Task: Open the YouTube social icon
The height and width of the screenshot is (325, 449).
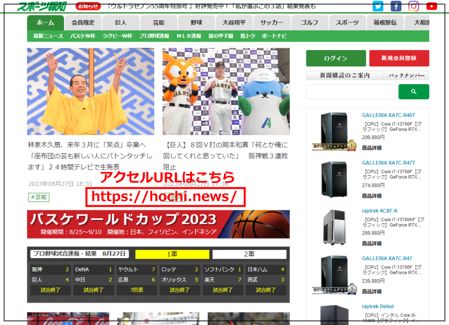Action: pyautogui.click(x=432, y=6)
